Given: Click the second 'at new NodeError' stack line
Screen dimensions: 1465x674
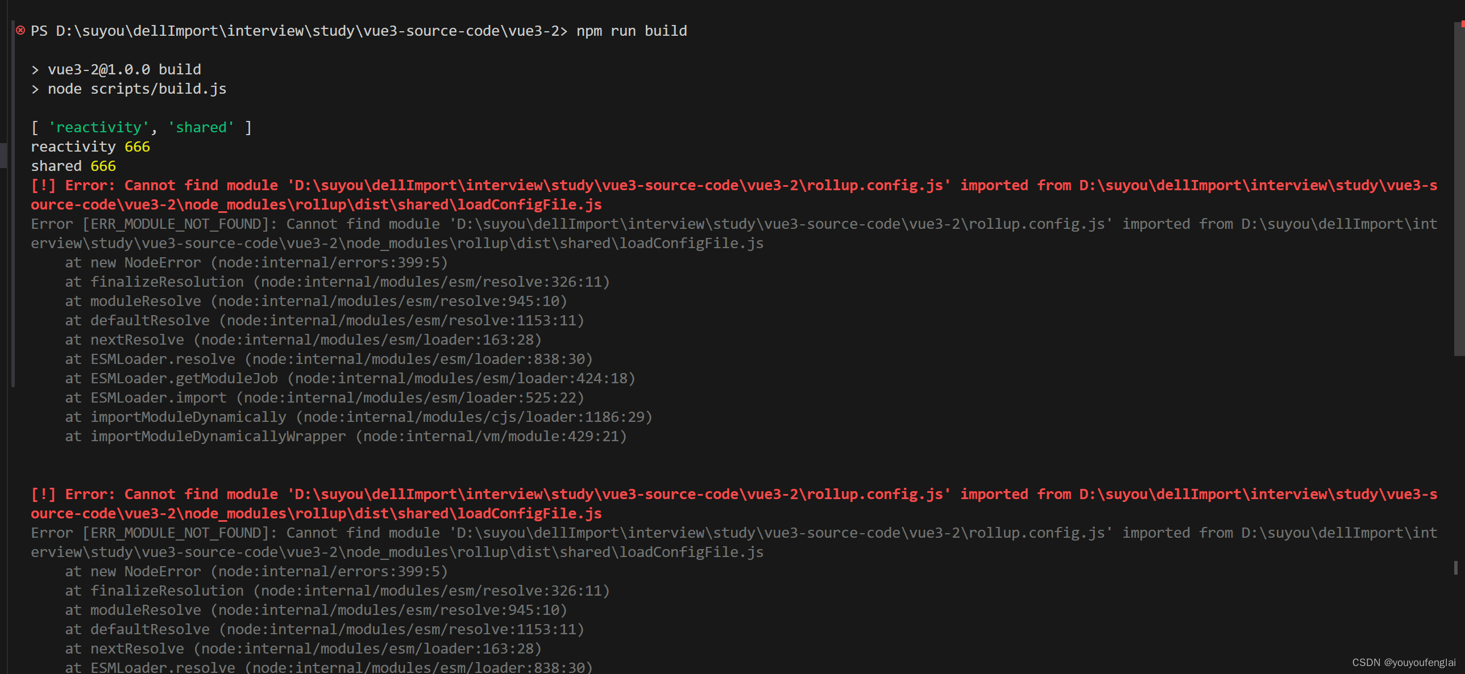Looking at the screenshot, I should [x=256, y=571].
